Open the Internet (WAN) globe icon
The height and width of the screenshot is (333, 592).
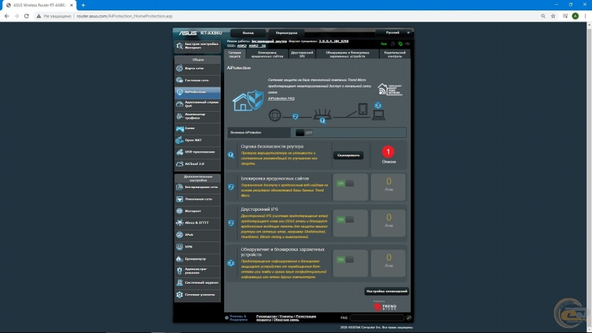point(179,211)
